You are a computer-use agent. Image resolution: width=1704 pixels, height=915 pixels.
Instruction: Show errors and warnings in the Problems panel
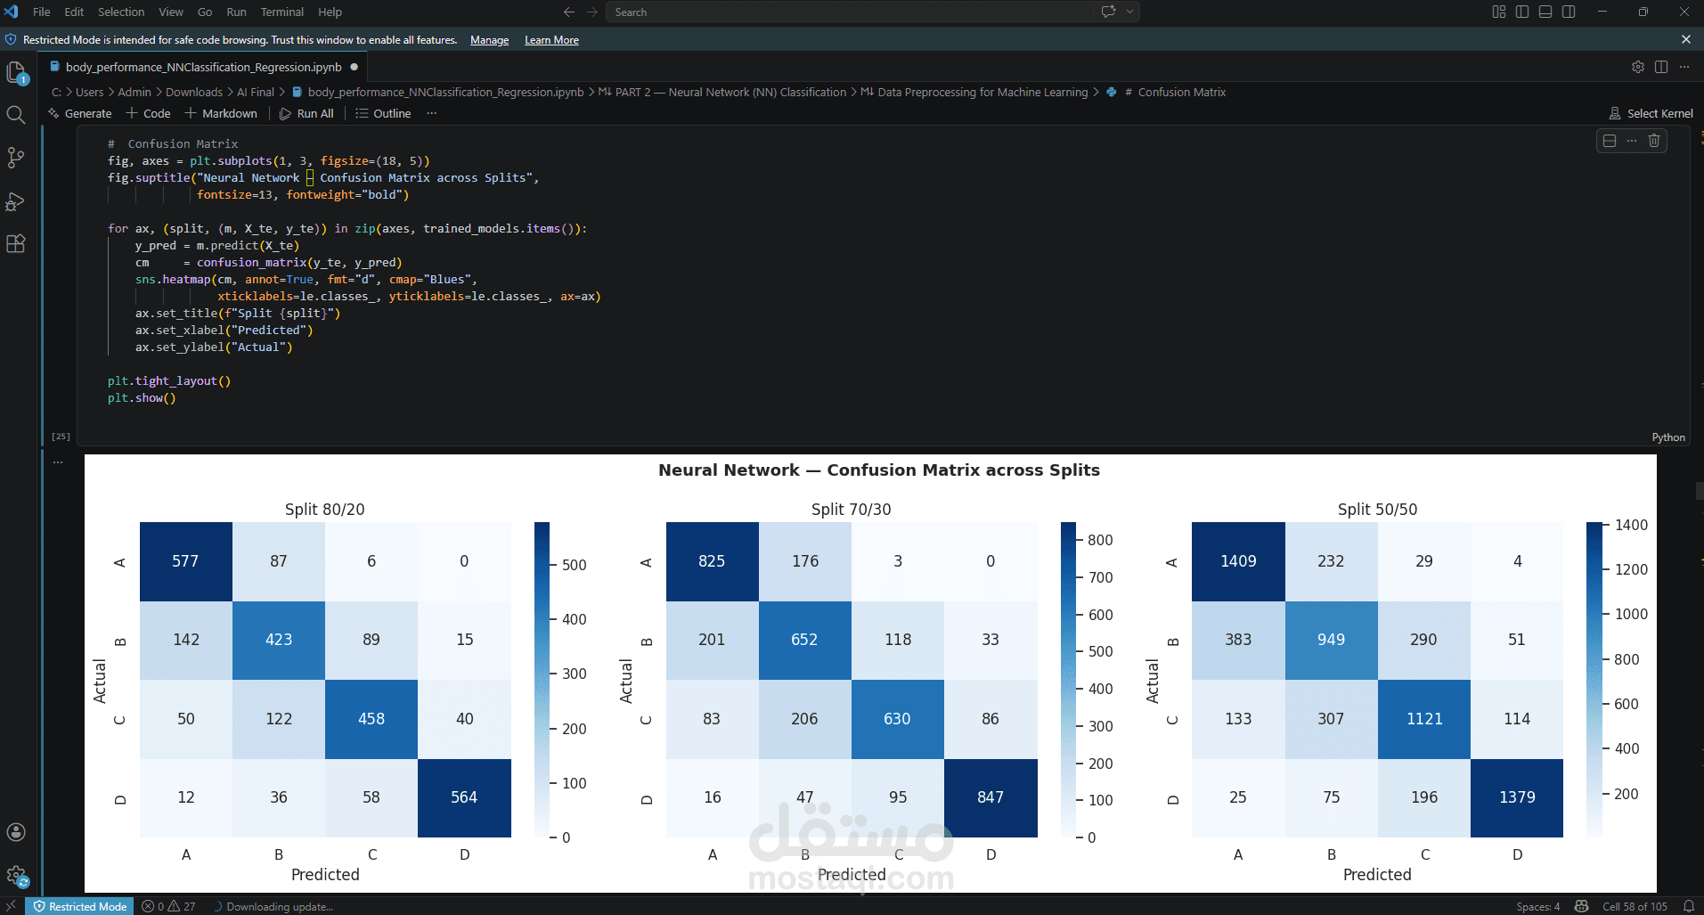click(x=168, y=906)
